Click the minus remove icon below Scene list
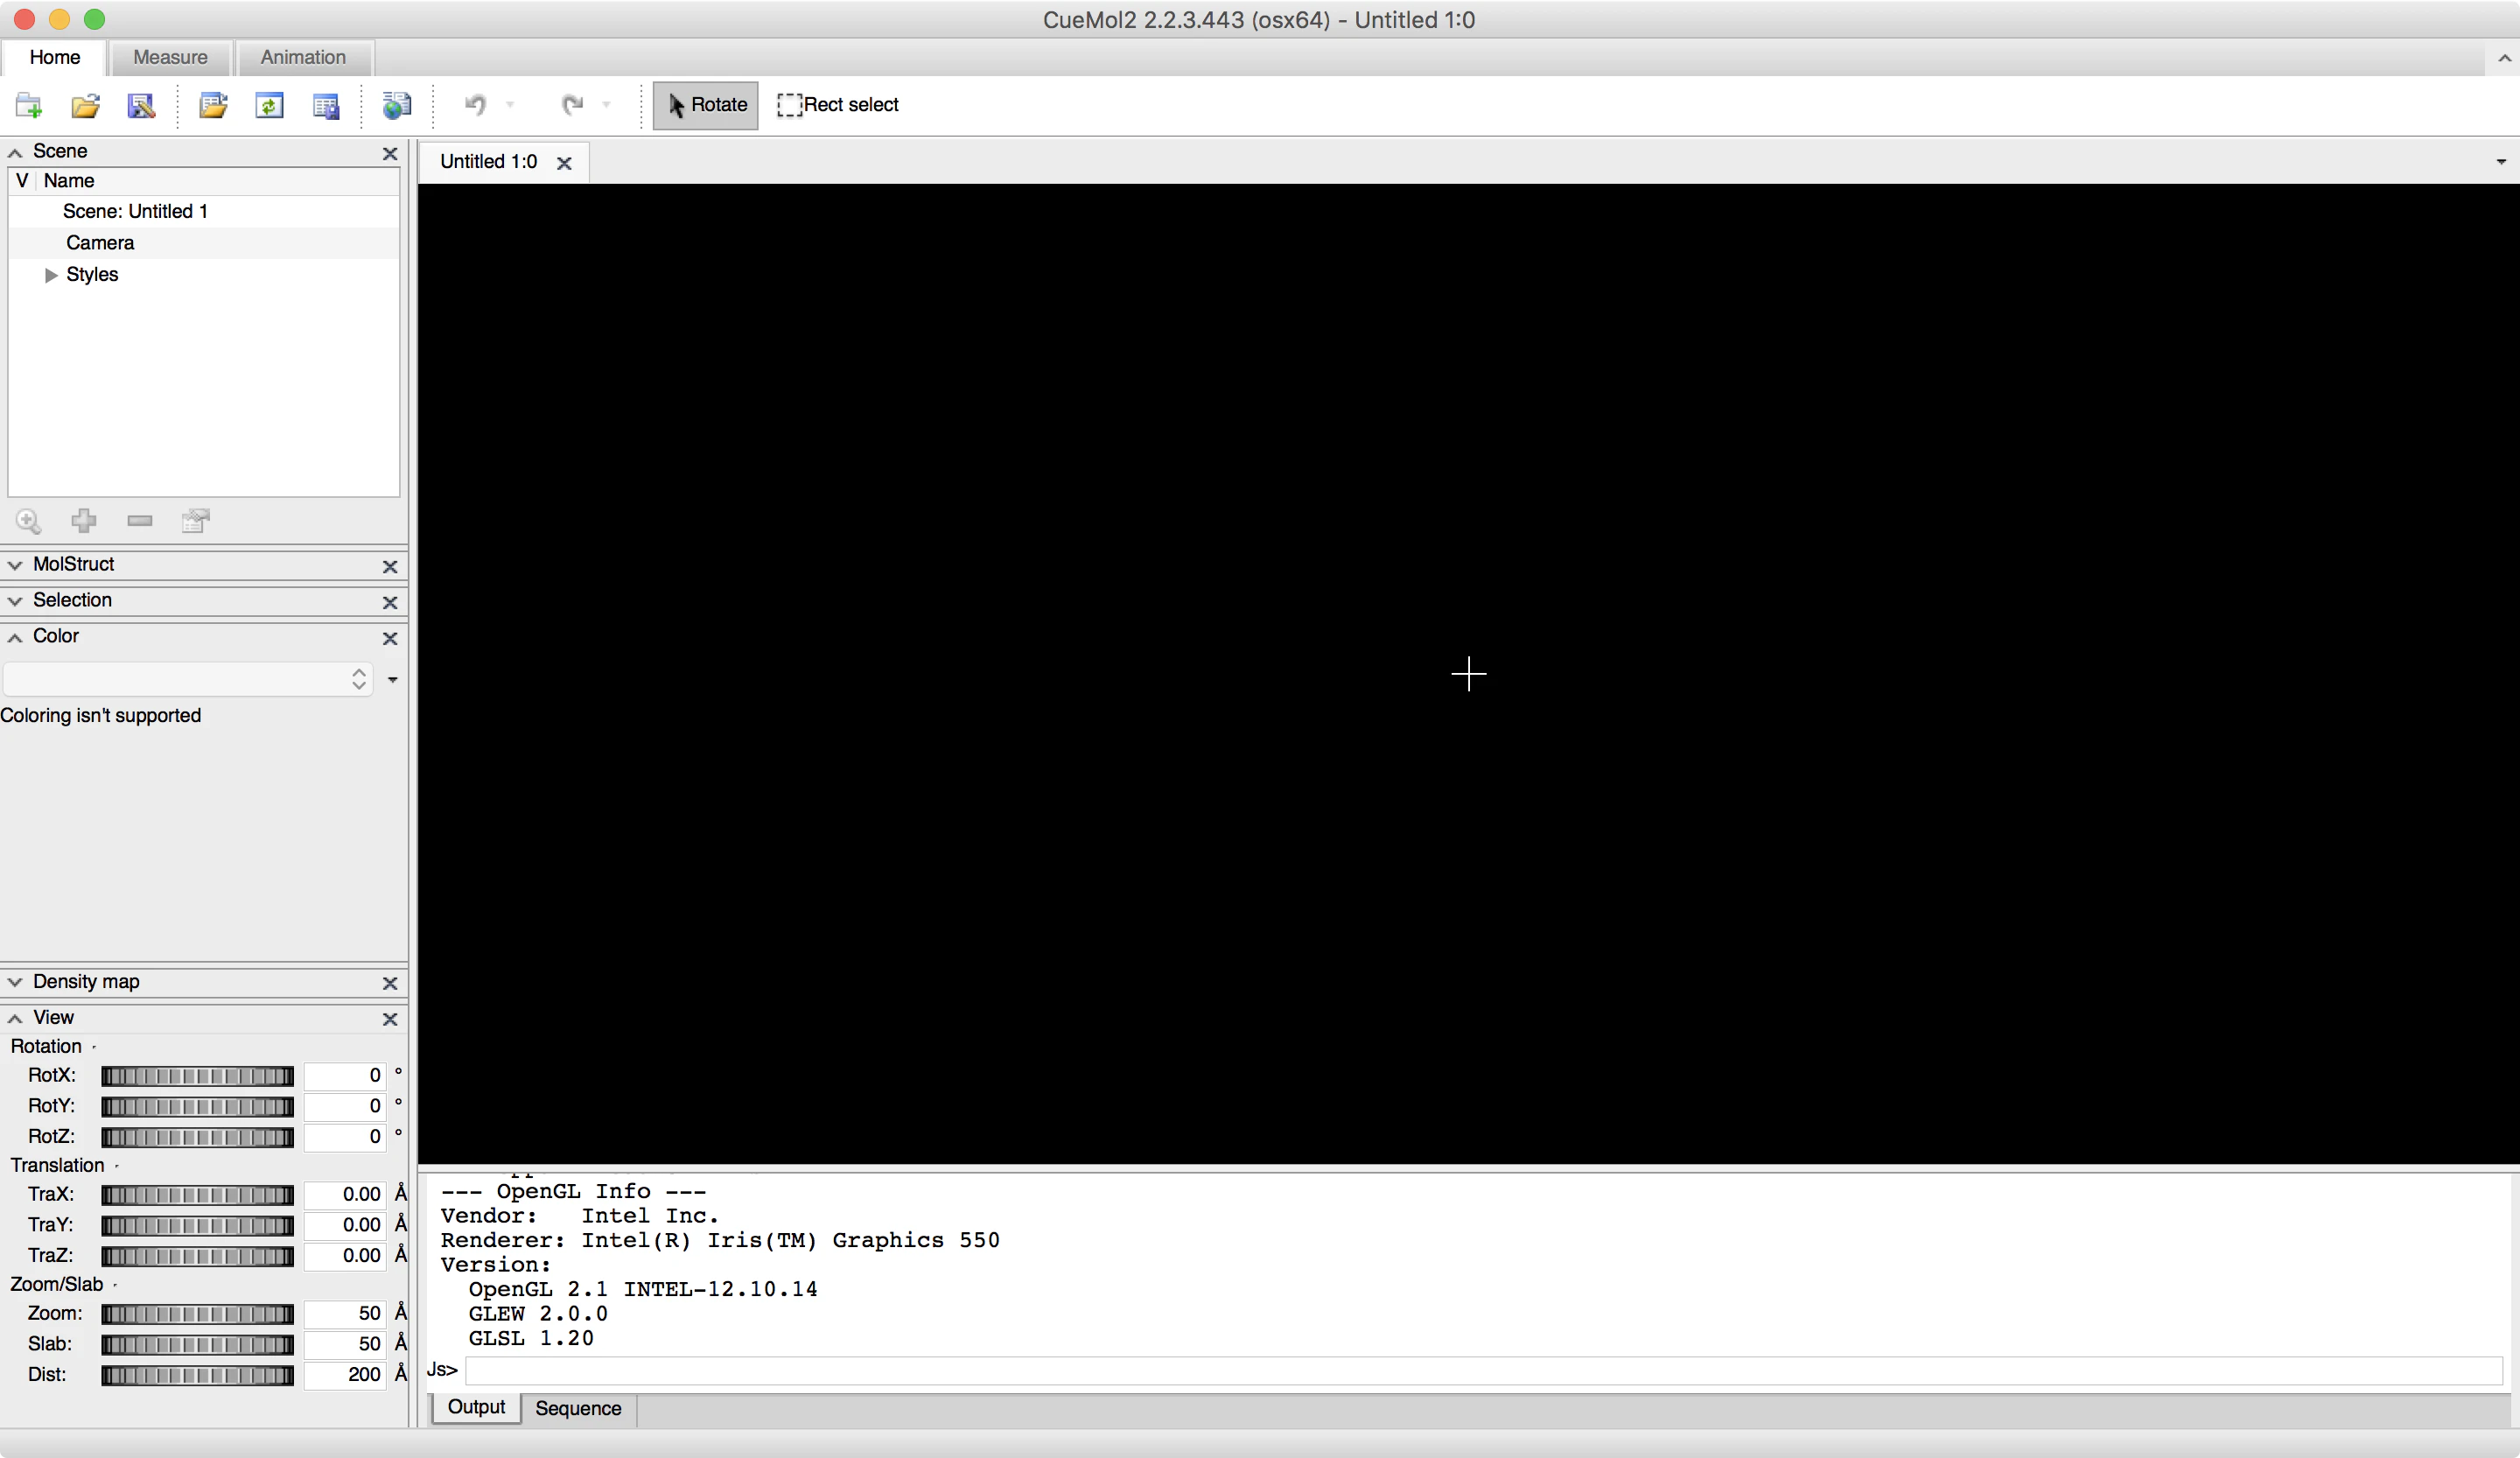This screenshot has width=2520, height=1458. tap(140, 521)
